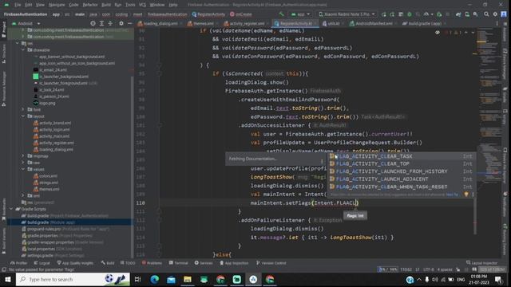Open the Project panel gear options
This screenshot has height=287, width=511.
[121, 23]
